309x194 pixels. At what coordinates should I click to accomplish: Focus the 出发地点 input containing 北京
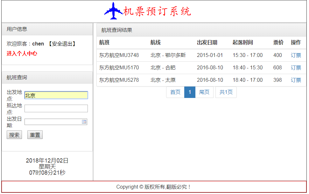(56, 95)
